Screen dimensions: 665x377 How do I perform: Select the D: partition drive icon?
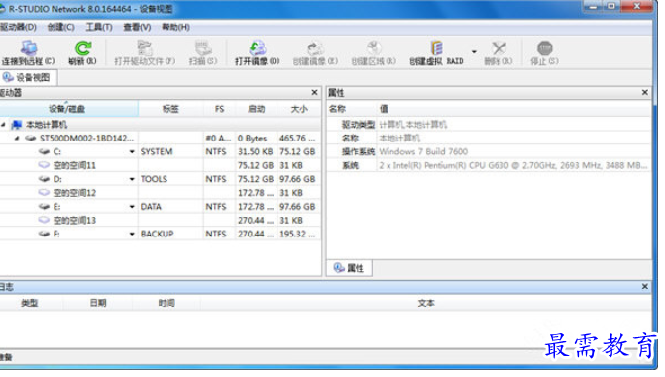[x=45, y=179]
